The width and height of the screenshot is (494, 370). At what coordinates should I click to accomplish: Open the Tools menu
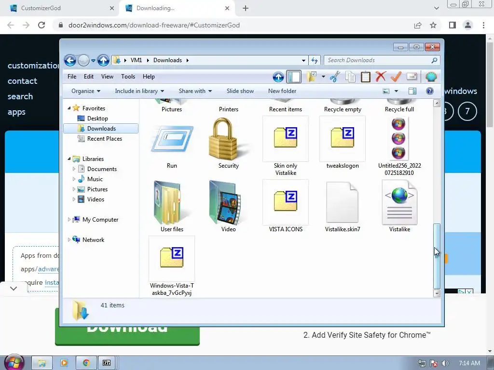coord(128,77)
